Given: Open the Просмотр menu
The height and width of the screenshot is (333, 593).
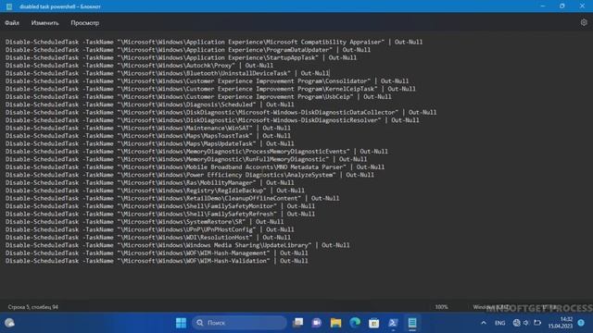Looking at the screenshot, I should click(84, 23).
